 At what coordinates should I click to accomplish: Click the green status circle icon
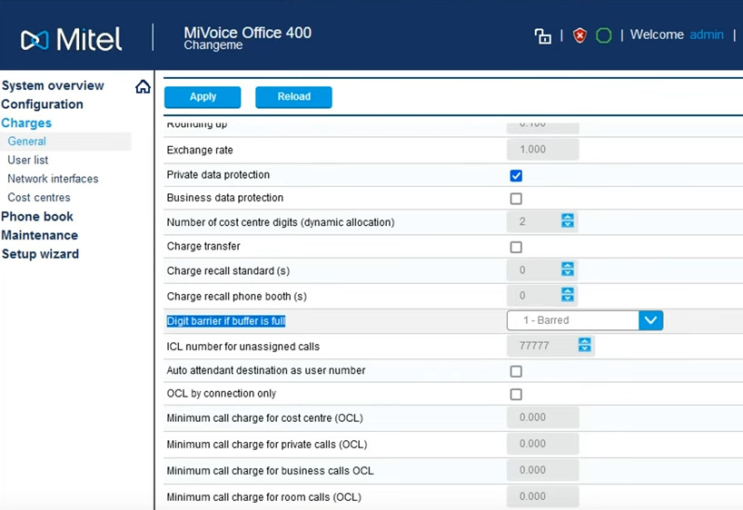(604, 36)
